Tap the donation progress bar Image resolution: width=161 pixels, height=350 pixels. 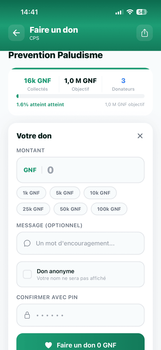(80, 96)
